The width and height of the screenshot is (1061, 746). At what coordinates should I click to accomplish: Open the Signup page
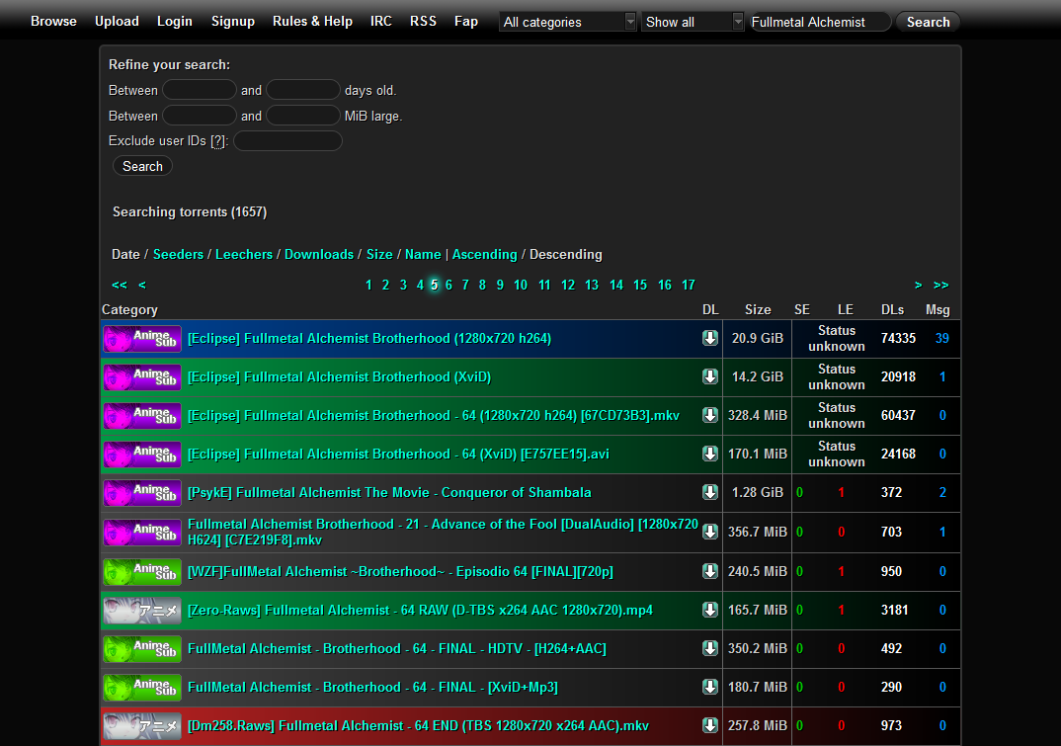coord(233,22)
